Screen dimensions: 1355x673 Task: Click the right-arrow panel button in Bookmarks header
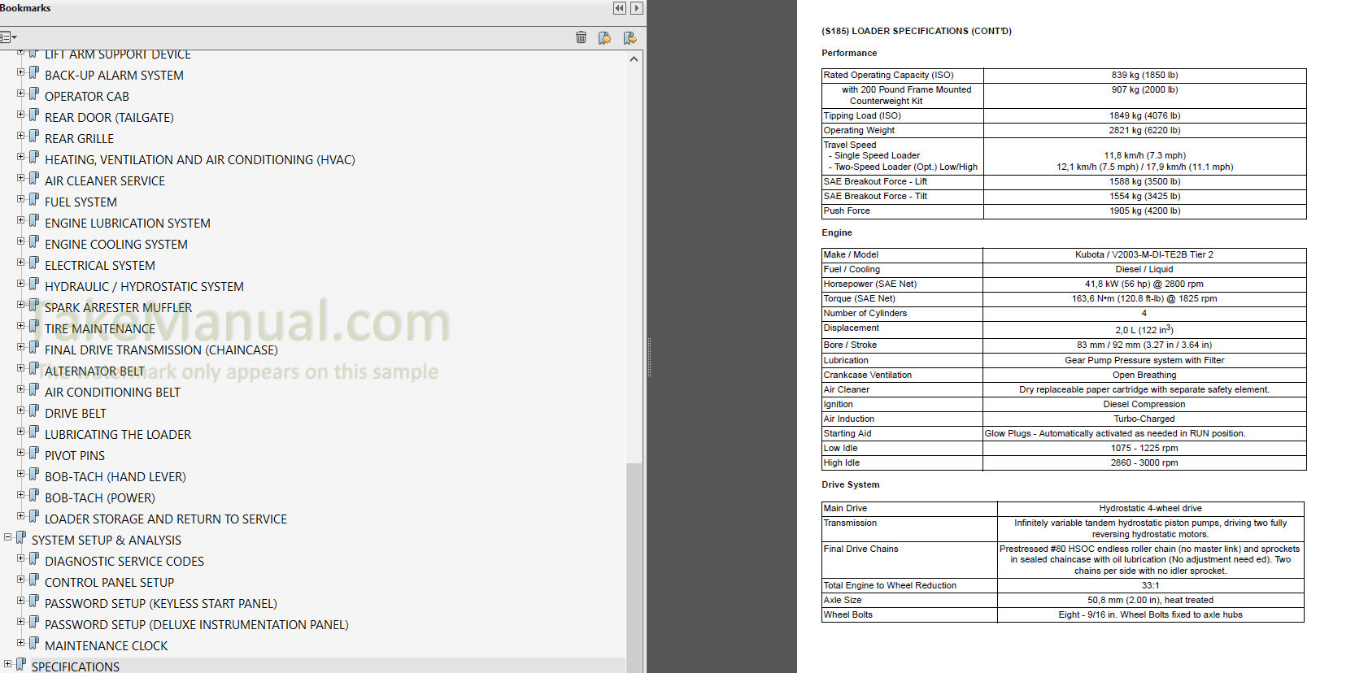tap(637, 8)
